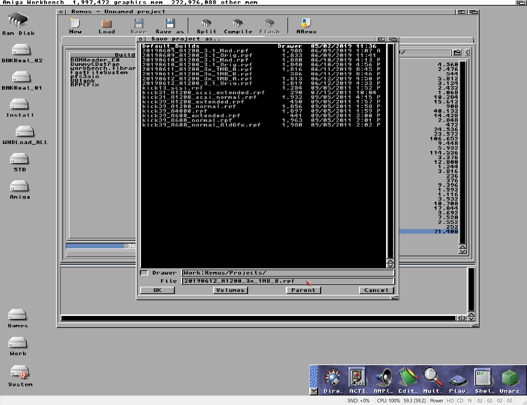The width and height of the screenshot is (527, 405).
Task: Launch the MultiView magnifier dock icon
Action: pyautogui.click(x=432, y=381)
